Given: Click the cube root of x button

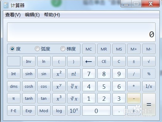Looking at the screenshot, I should [x=74, y=98].
